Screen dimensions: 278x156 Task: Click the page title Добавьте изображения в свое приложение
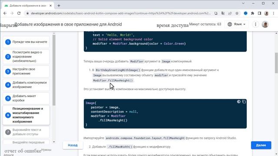coord(68,24)
